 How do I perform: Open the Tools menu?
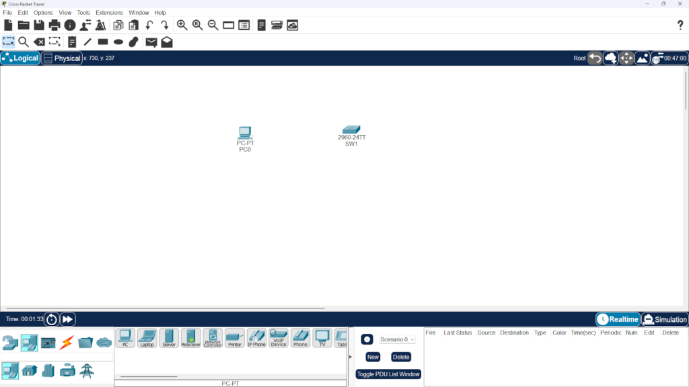83,13
